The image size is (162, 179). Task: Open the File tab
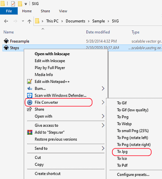pos(9,11)
